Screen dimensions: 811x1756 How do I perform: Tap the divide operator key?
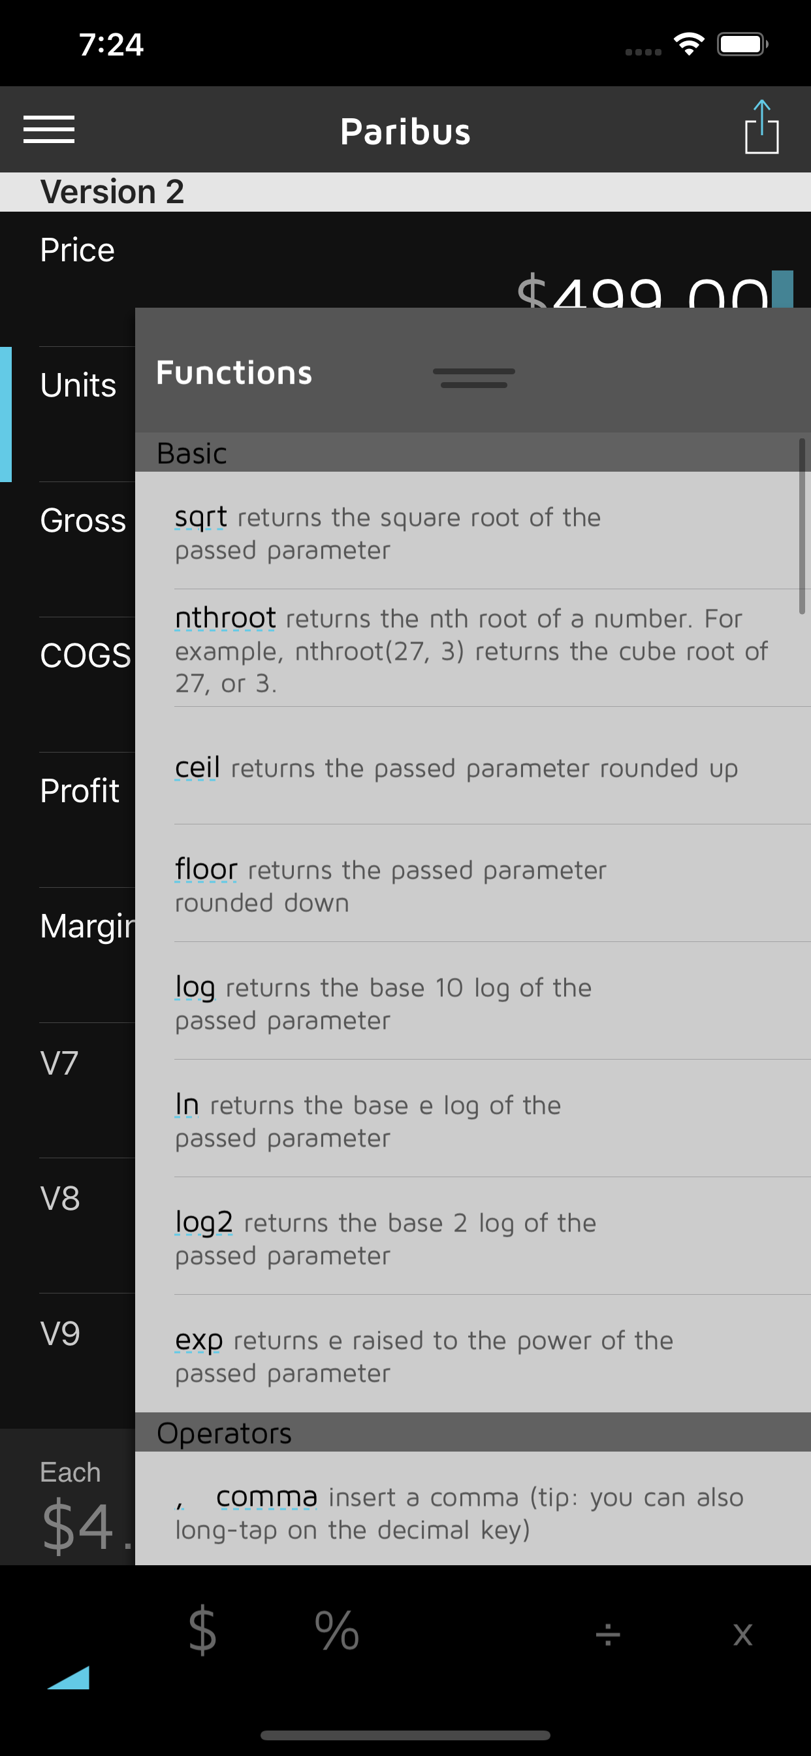[607, 1634]
